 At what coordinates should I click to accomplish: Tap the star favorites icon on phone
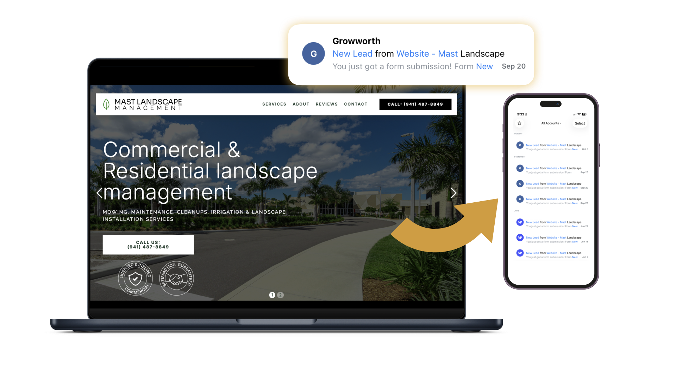point(519,123)
